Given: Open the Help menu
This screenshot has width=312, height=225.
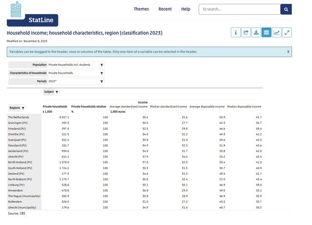Looking at the screenshot, I should pos(186,9).
